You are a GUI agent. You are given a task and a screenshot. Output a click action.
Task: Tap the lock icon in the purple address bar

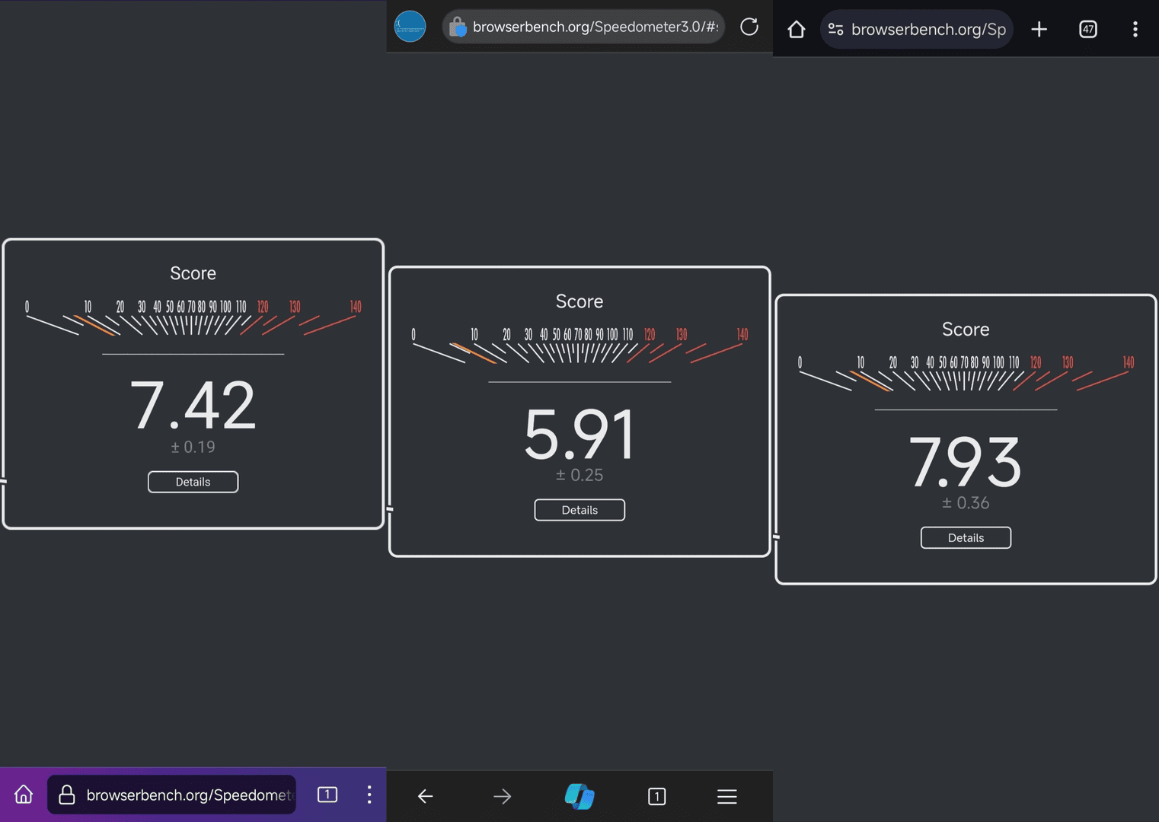click(x=67, y=795)
